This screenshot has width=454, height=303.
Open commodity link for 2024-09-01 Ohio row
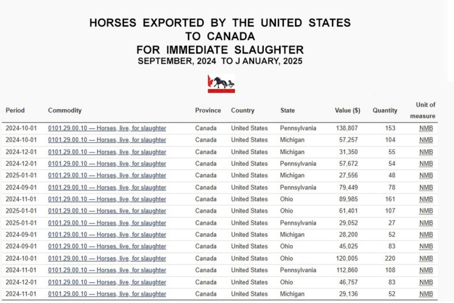(107, 247)
